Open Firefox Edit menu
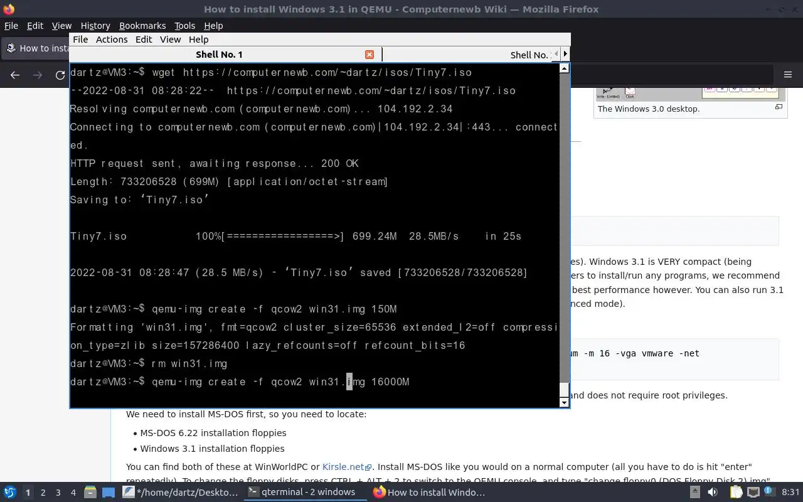 click(35, 26)
